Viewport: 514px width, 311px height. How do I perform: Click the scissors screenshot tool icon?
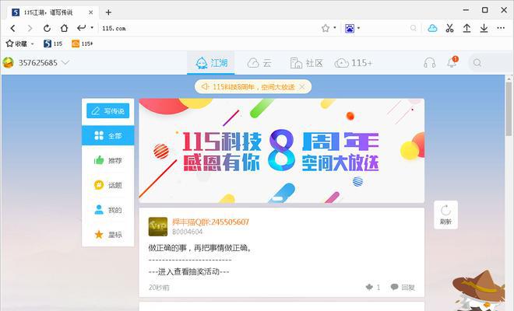click(449, 29)
